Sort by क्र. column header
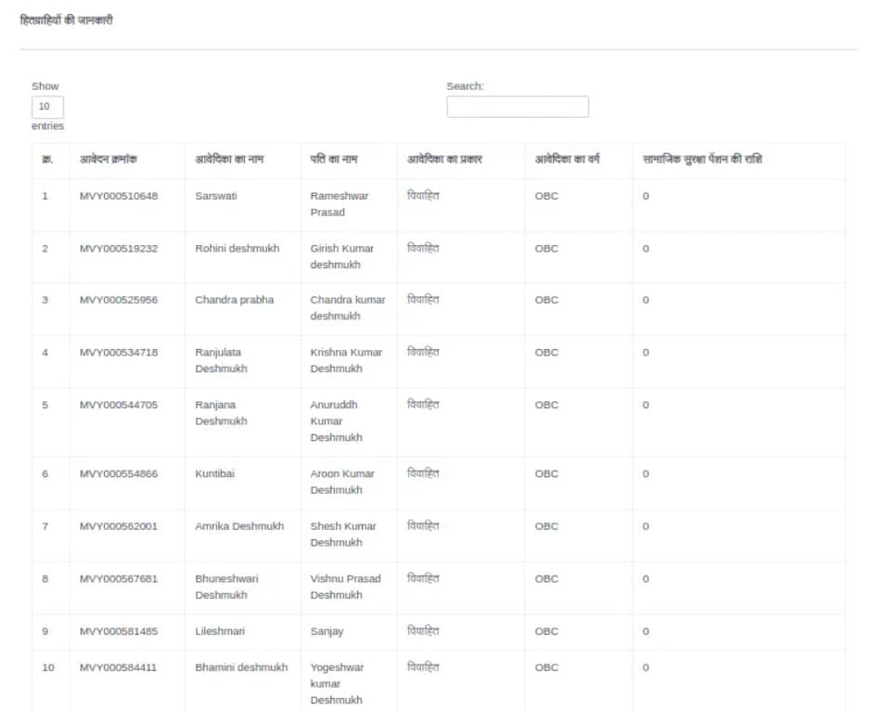This screenshot has height=711, width=875. (46, 160)
